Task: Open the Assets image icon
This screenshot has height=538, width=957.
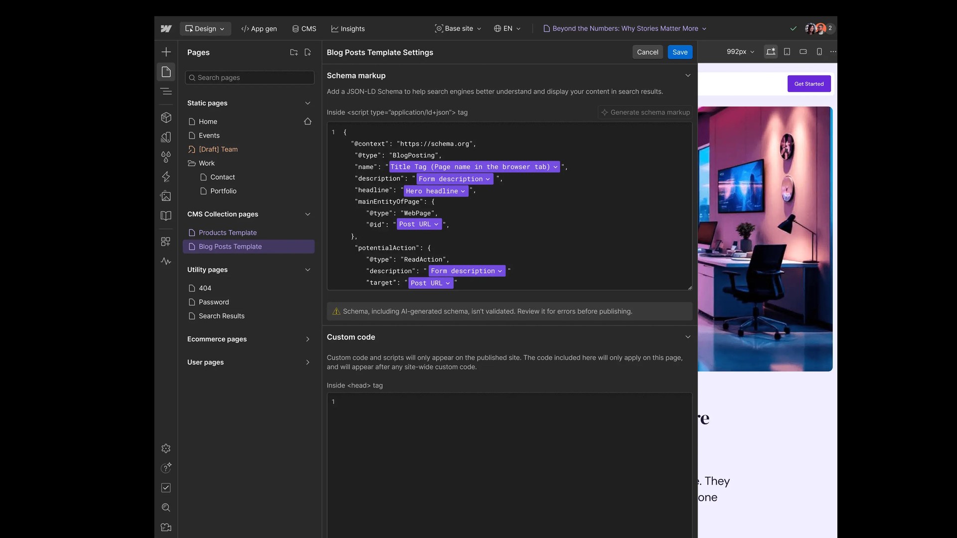Action: click(166, 196)
